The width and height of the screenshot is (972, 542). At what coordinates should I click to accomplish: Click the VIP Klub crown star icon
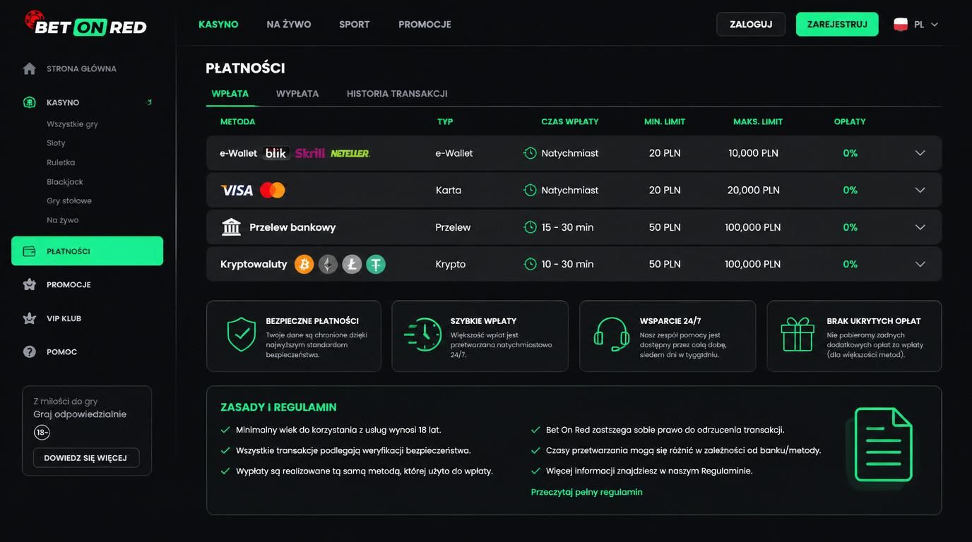[x=29, y=318]
